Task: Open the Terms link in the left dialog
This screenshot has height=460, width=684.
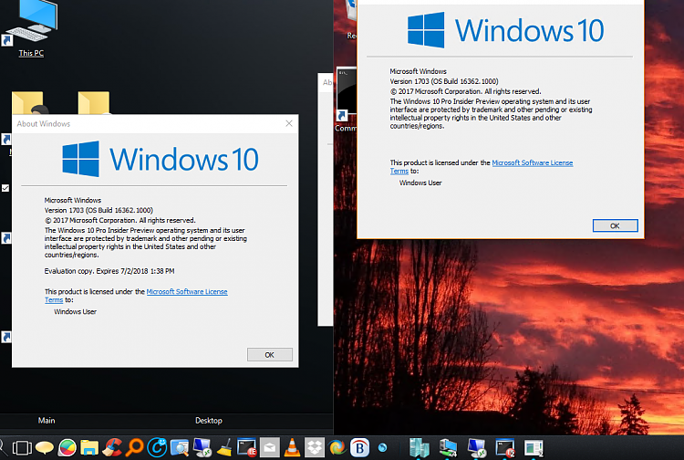Action: (x=54, y=300)
